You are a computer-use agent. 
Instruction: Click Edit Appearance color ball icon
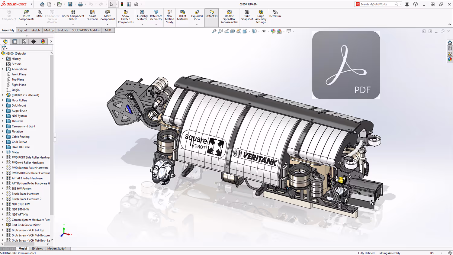(273, 31)
